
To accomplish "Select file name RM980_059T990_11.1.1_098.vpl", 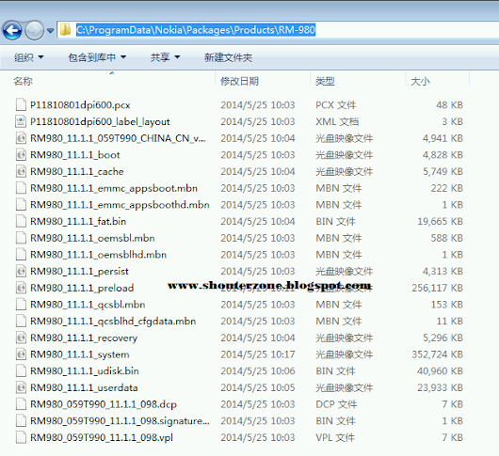I will coord(102,437).
